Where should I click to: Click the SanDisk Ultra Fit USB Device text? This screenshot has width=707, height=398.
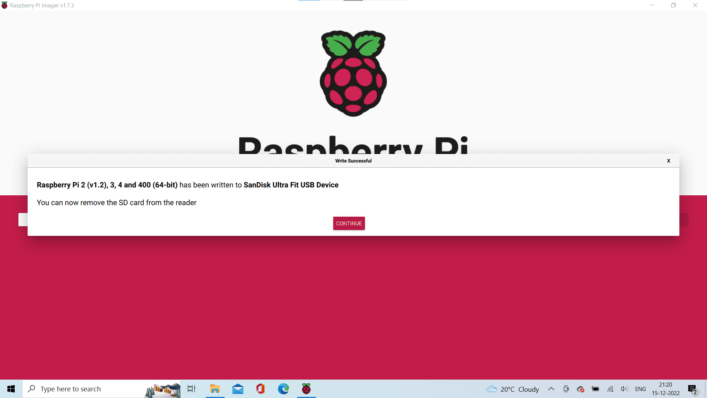tap(291, 185)
